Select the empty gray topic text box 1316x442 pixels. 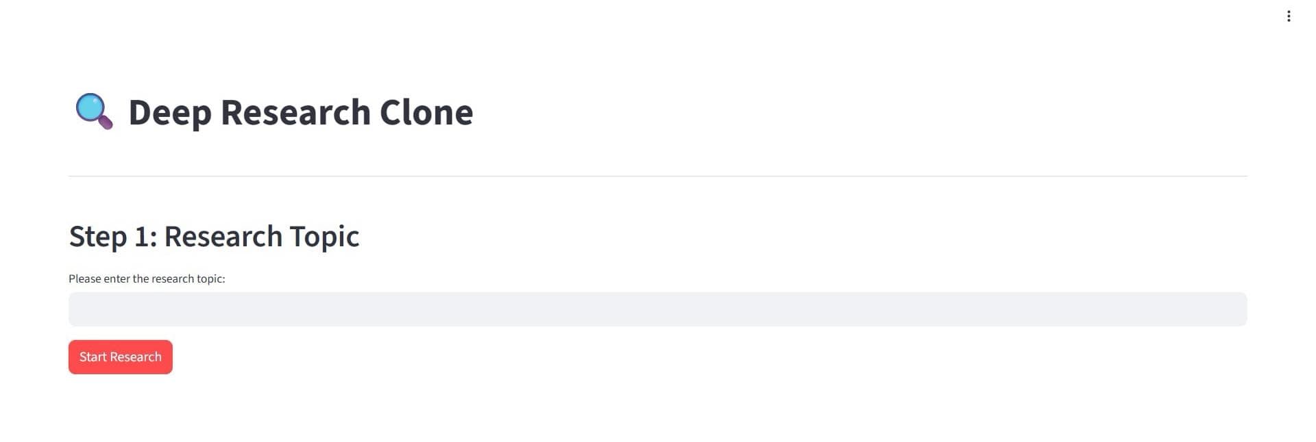pos(657,309)
